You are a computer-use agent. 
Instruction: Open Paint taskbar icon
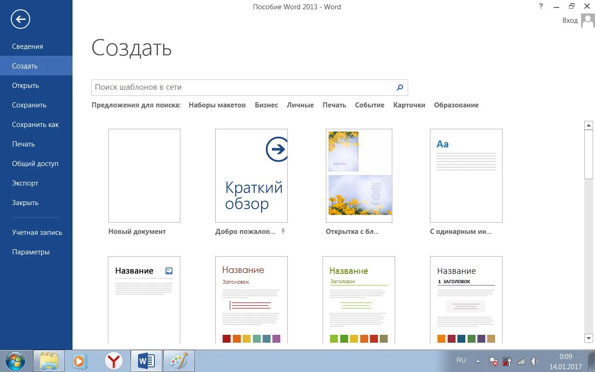[179, 361]
